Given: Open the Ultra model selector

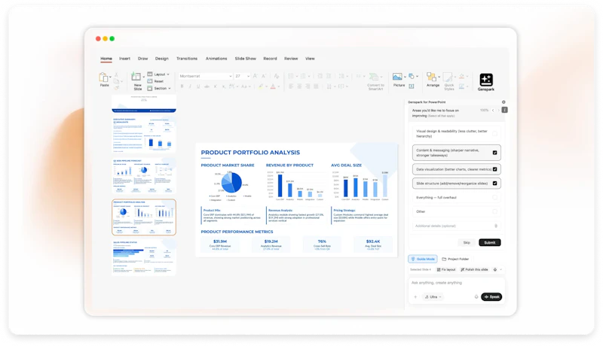Looking at the screenshot, I should (433, 297).
